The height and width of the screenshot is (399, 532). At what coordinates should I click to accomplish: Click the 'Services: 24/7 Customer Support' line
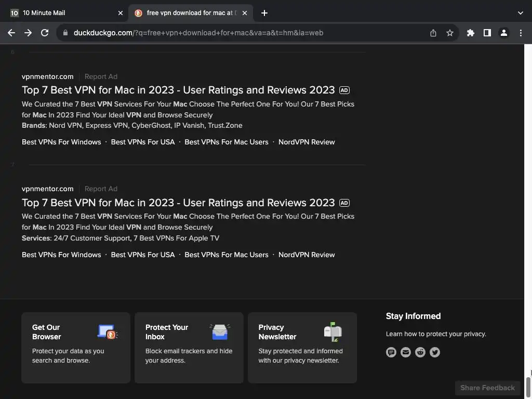(x=121, y=238)
